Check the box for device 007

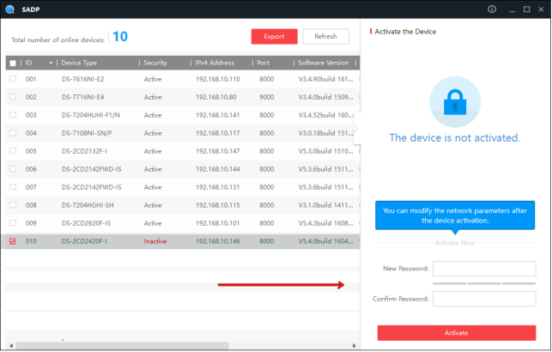click(x=13, y=186)
